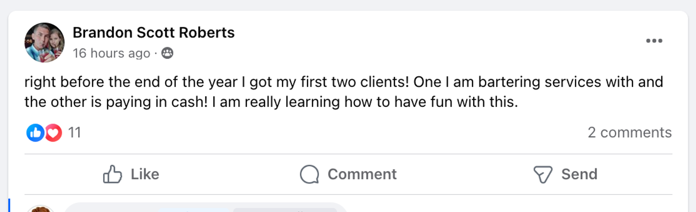The width and height of the screenshot is (696, 212).
Task: Click the post line starting "right before"
Action: click(343, 82)
